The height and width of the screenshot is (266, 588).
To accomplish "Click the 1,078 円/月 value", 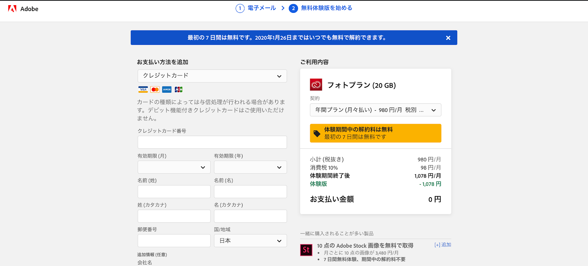I will (x=428, y=176).
